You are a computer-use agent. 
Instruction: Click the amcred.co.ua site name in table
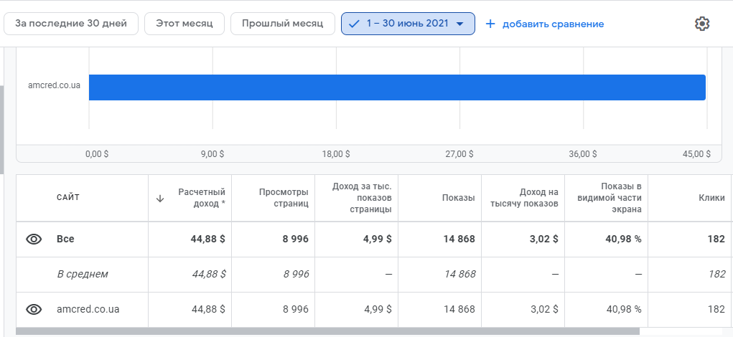point(88,309)
